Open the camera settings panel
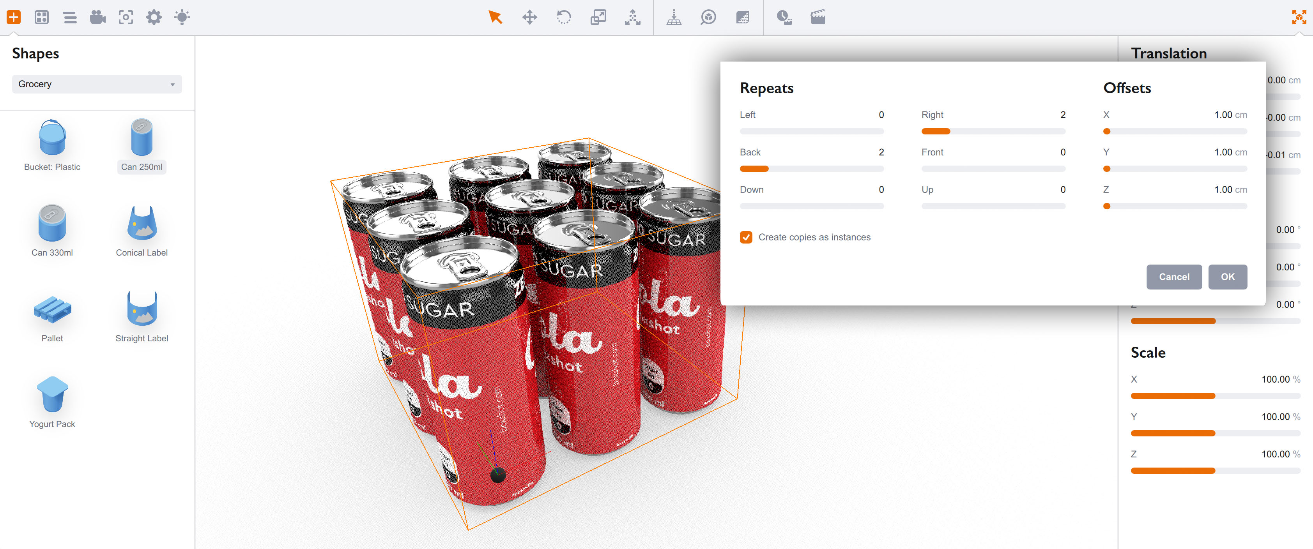Screen dimensions: 1313x549 98,17
